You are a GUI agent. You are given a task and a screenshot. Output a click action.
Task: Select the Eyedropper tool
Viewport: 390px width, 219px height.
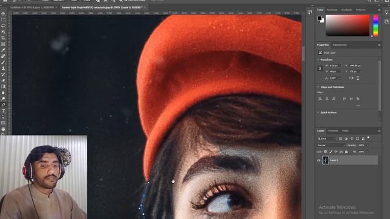tap(3, 50)
